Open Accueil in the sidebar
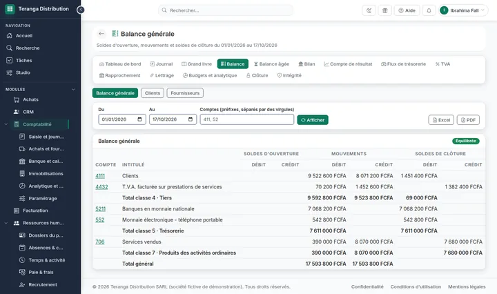 pyautogui.click(x=24, y=35)
